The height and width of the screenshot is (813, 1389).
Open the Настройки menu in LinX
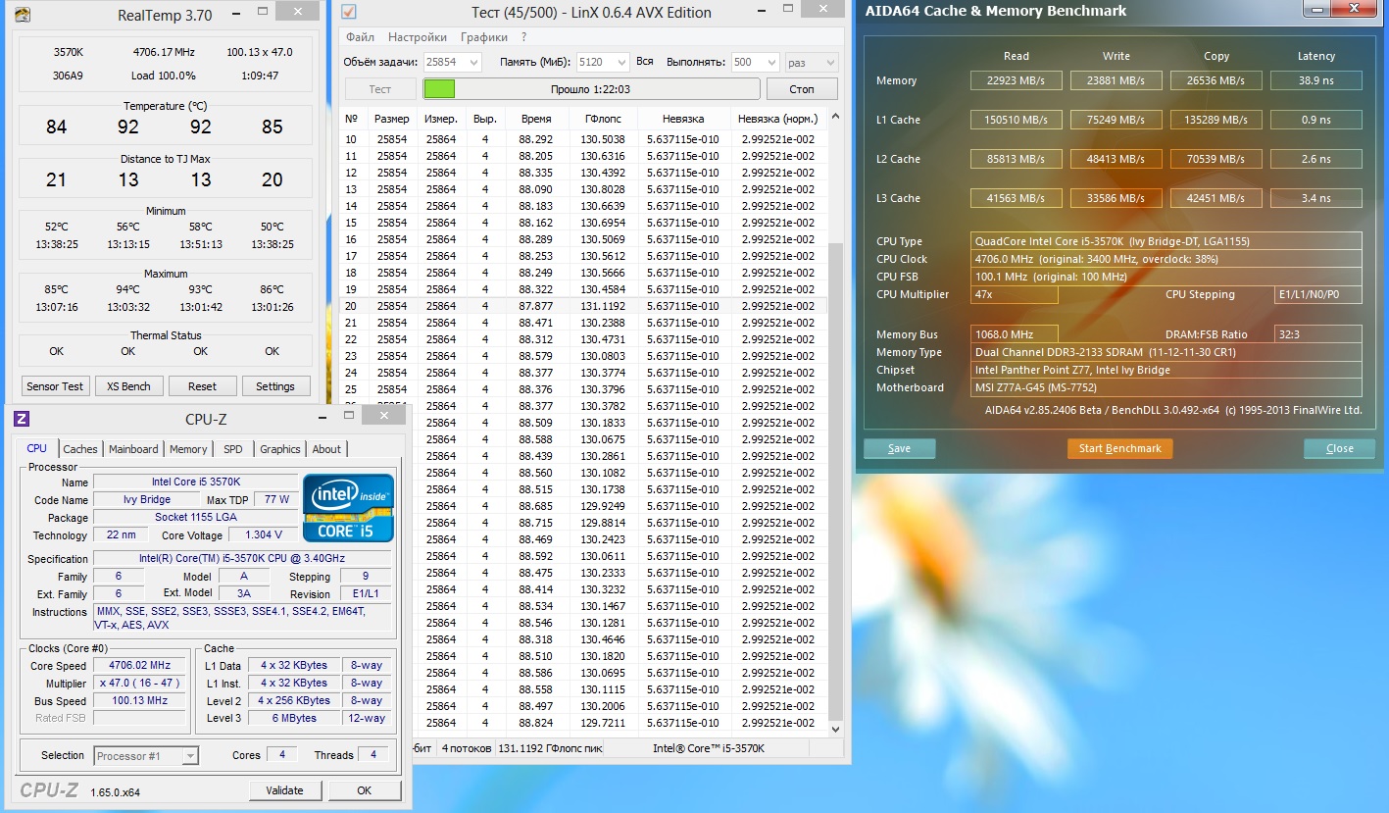point(417,37)
